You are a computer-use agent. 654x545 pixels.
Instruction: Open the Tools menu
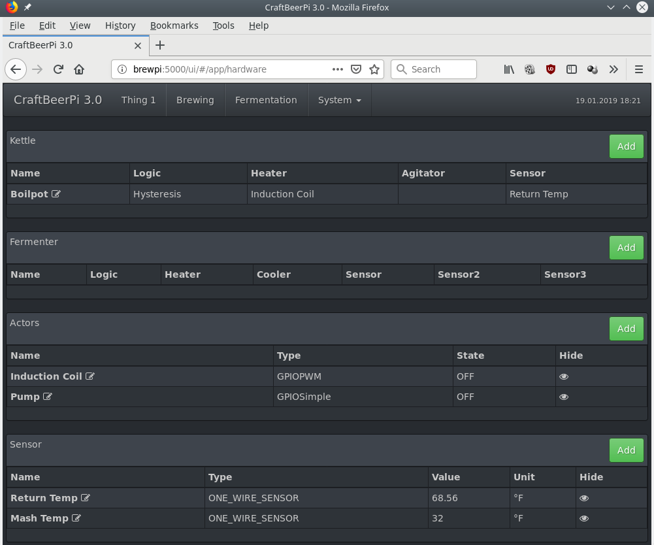point(223,25)
